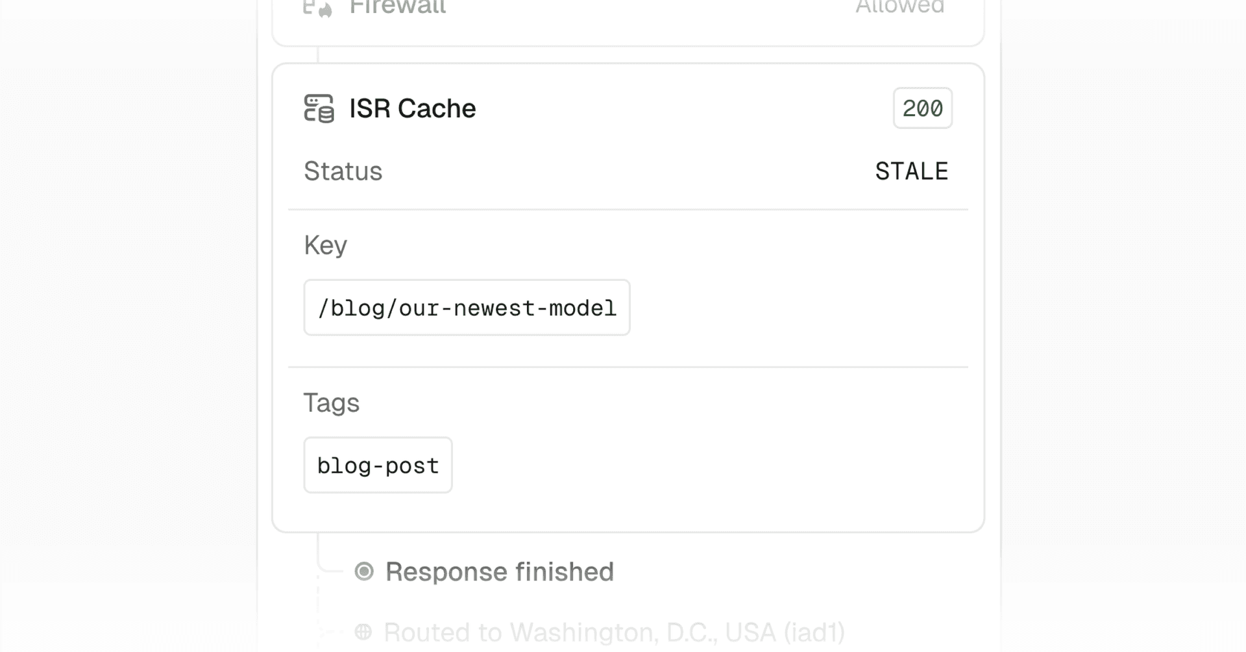Click the connector line between Firewall and ISR Cache
This screenshot has height=652, width=1246.
pyautogui.click(x=318, y=55)
